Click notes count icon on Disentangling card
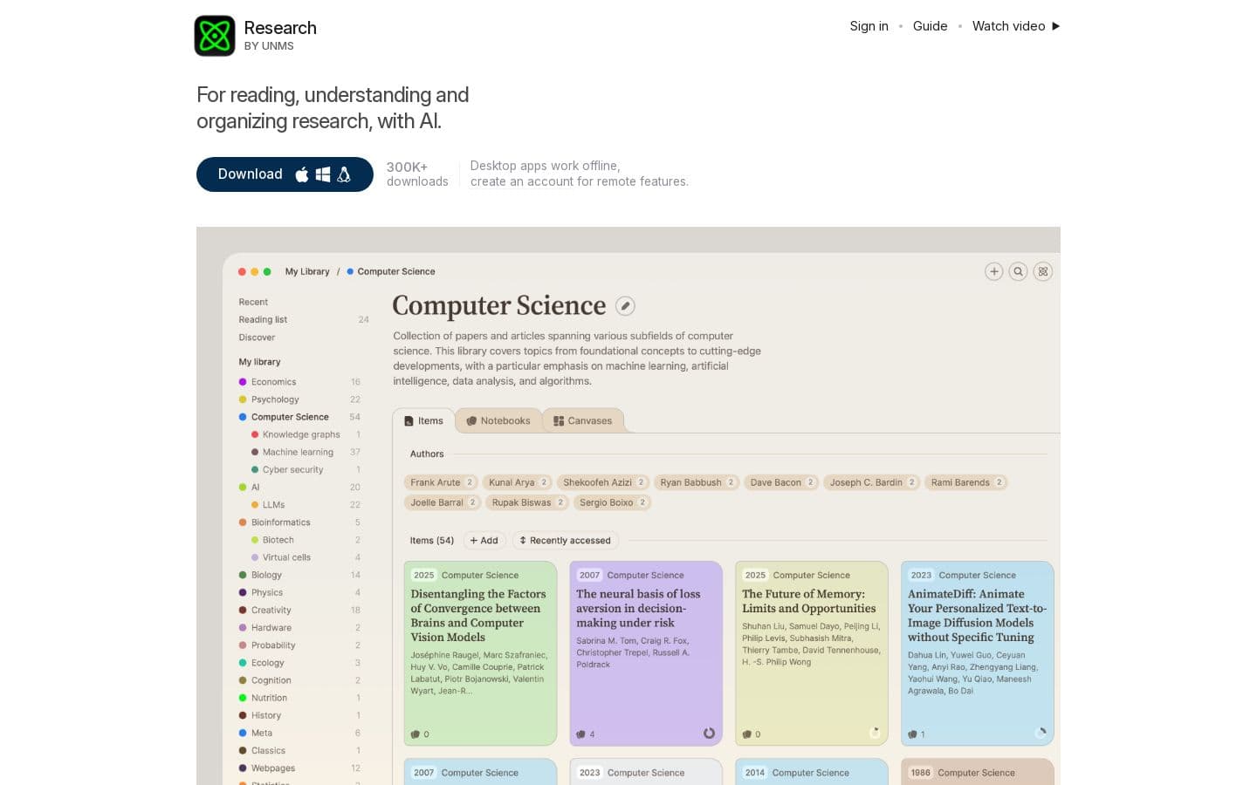 (416, 734)
